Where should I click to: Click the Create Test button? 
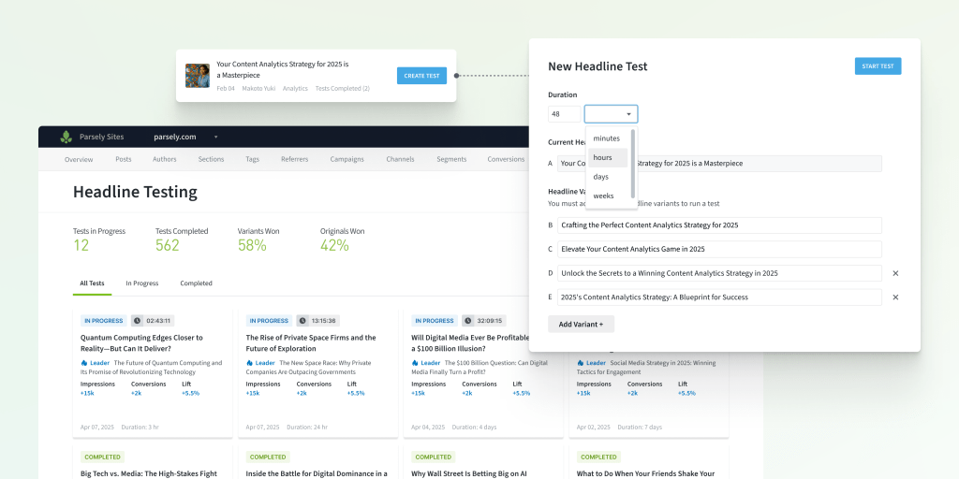[421, 76]
